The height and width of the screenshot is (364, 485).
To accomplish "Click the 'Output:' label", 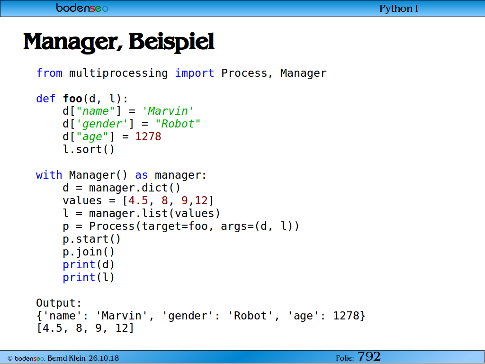I will [x=59, y=303].
